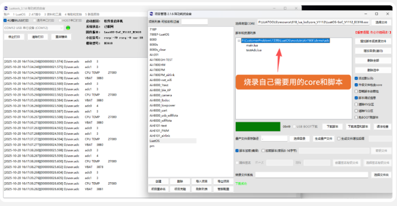Collapse the demo\adc folder tree node
397x206 pixels.
pos(239,41)
